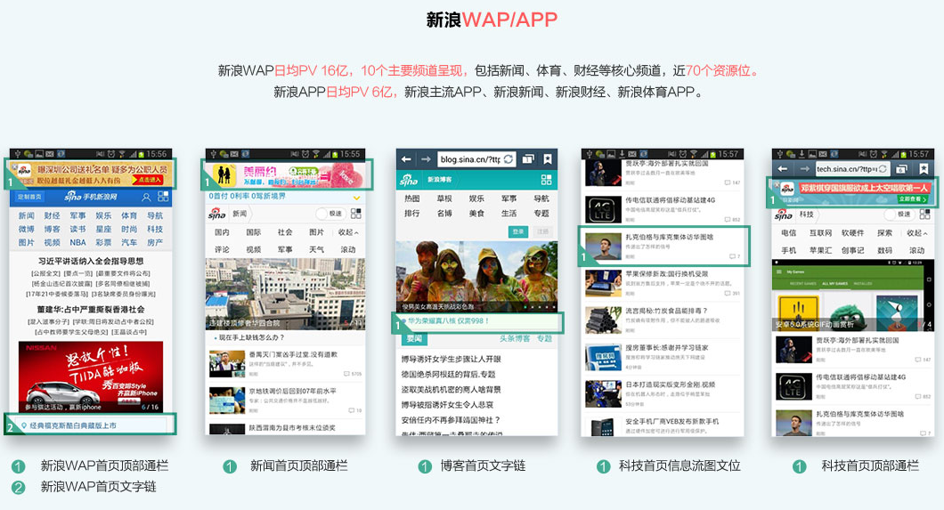Click the user profile icon in Sina WAP header
This screenshot has height=510, width=944.
[145, 197]
